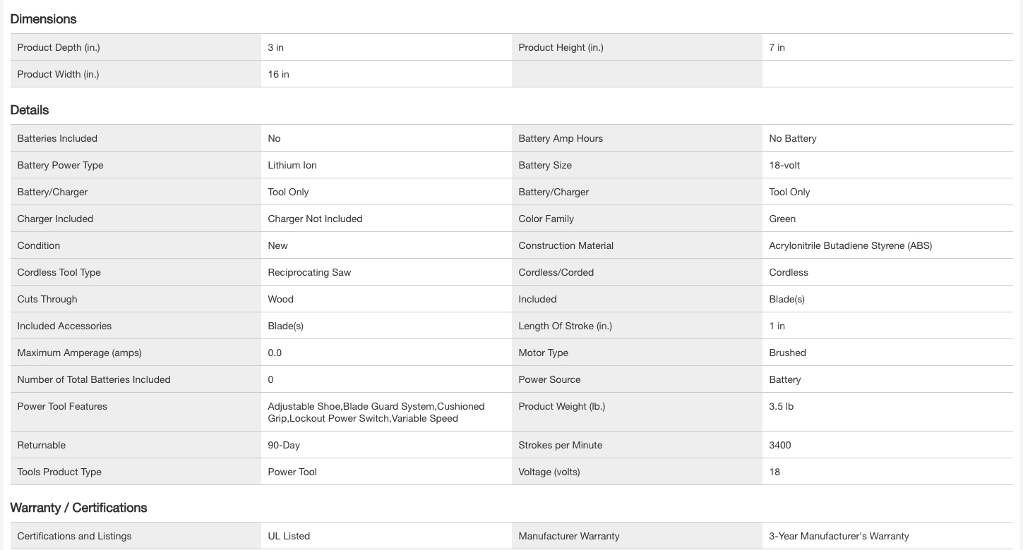The width and height of the screenshot is (1023, 550).
Task: Click the Details section heading
Action: pos(30,110)
